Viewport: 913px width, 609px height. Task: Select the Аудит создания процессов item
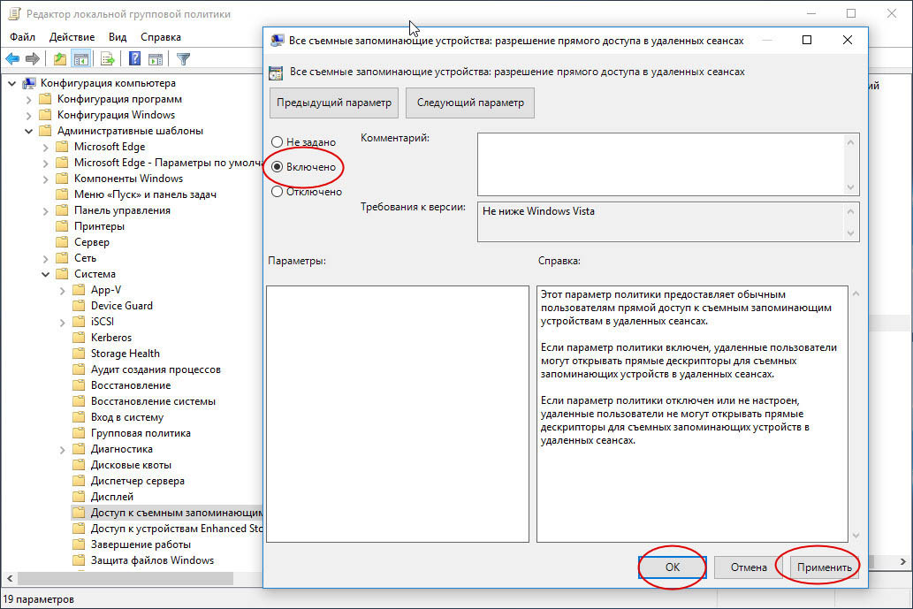[x=156, y=369]
